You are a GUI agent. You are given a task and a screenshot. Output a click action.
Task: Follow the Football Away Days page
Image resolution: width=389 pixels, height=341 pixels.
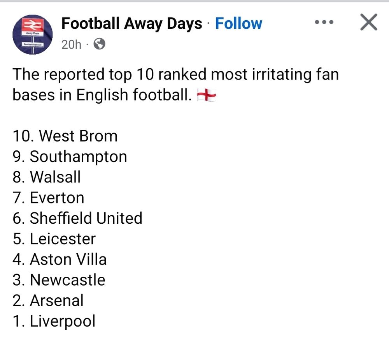point(238,24)
